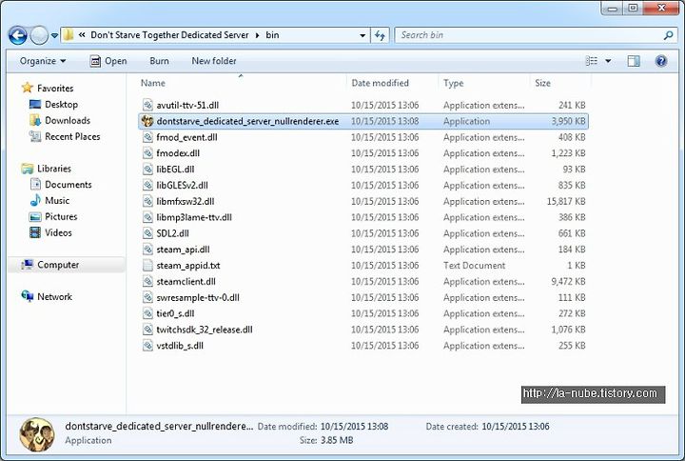Viewport: 685px width, 461px height.
Task: Click the bin breadcrumb segment
Action: [x=272, y=35]
